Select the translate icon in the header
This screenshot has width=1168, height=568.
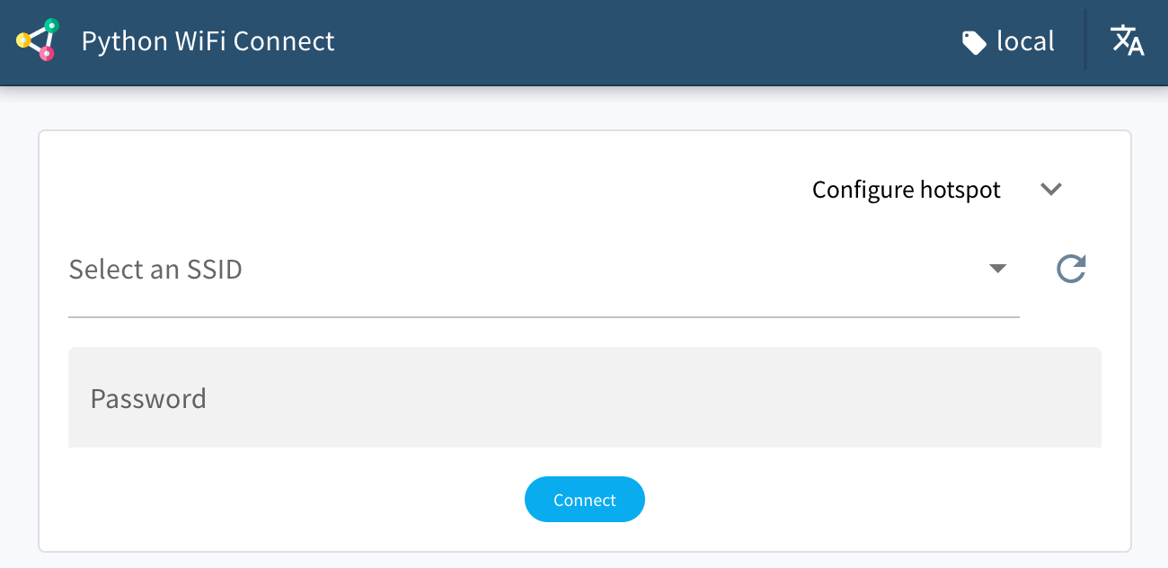click(1127, 40)
